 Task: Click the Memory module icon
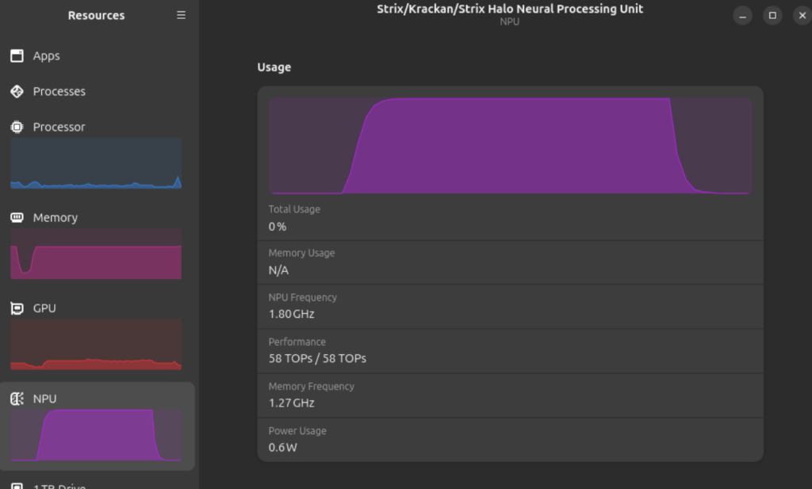point(17,217)
